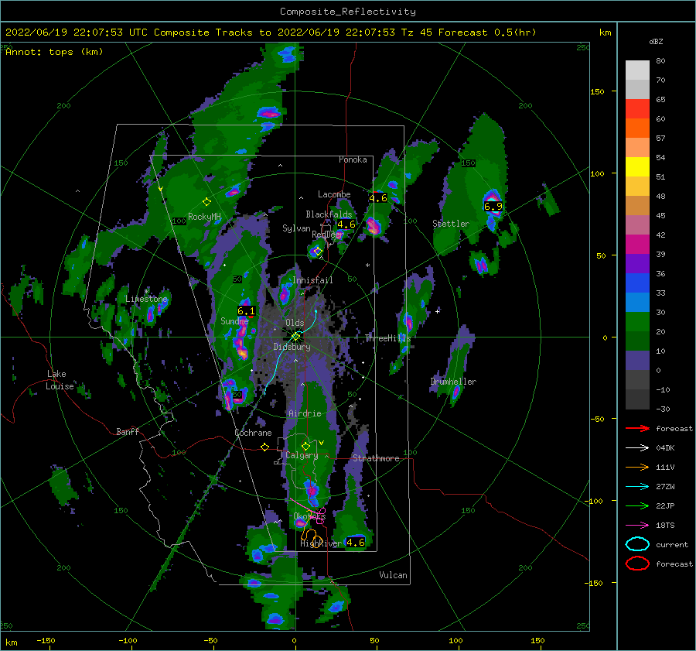Click the yellow diamond marker near RedDeer
Image resolution: width=696 pixels, height=651 pixels.
point(317,252)
